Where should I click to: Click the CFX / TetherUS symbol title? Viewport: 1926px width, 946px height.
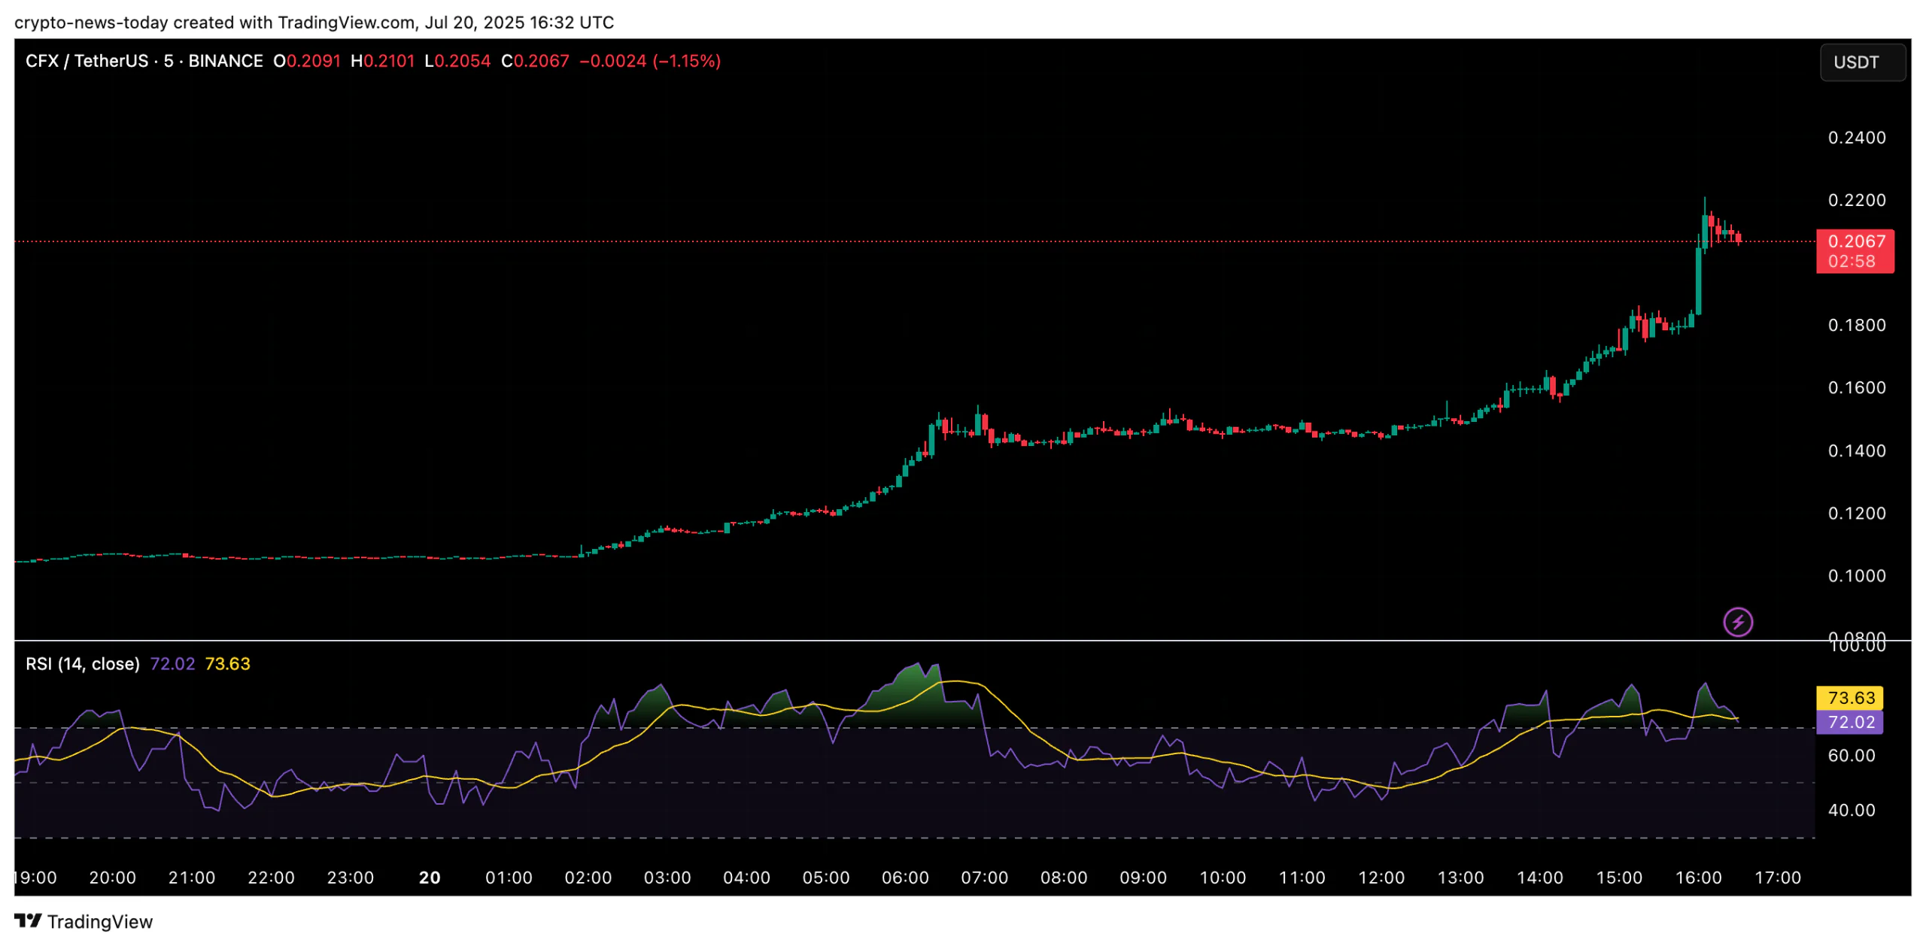[x=144, y=61]
